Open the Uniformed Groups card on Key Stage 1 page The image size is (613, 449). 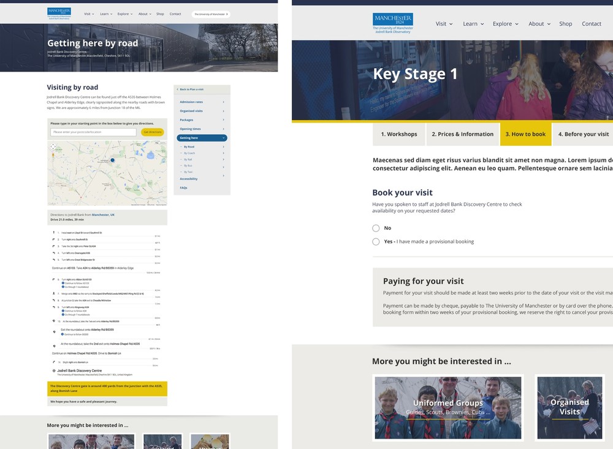point(448,408)
